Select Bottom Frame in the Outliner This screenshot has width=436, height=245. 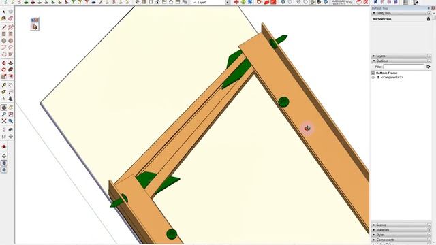click(386, 73)
